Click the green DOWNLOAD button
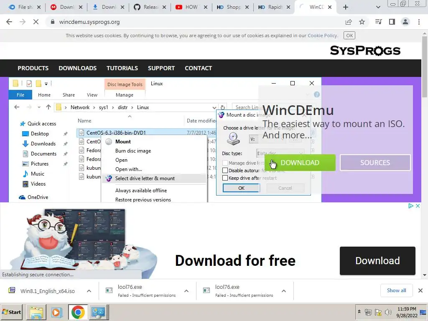 pos(300,163)
